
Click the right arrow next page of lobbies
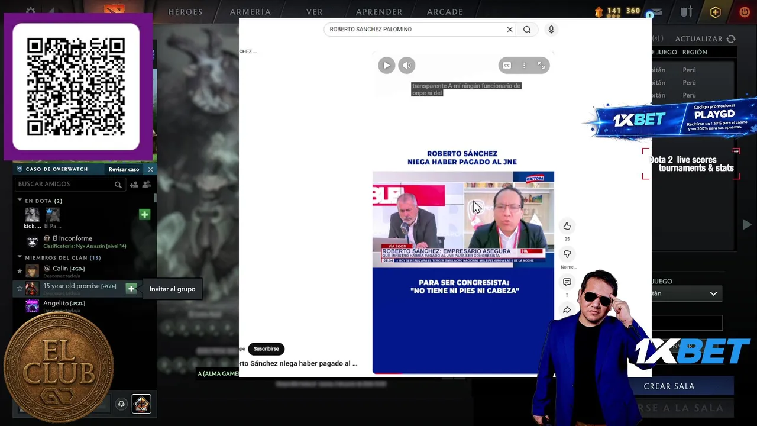(x=747, y=224)
